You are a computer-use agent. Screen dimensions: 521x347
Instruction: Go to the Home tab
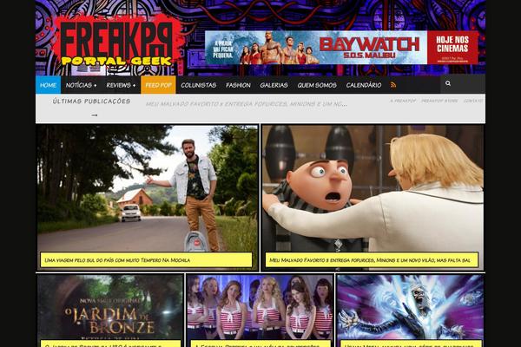[48, 85]
